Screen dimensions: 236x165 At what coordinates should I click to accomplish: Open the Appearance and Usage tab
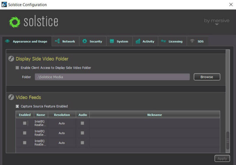point(27,41)
